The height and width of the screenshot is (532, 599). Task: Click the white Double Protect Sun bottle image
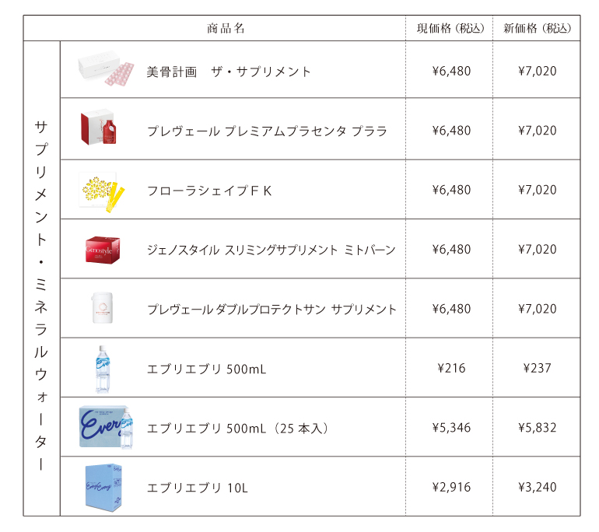(103, 308)
